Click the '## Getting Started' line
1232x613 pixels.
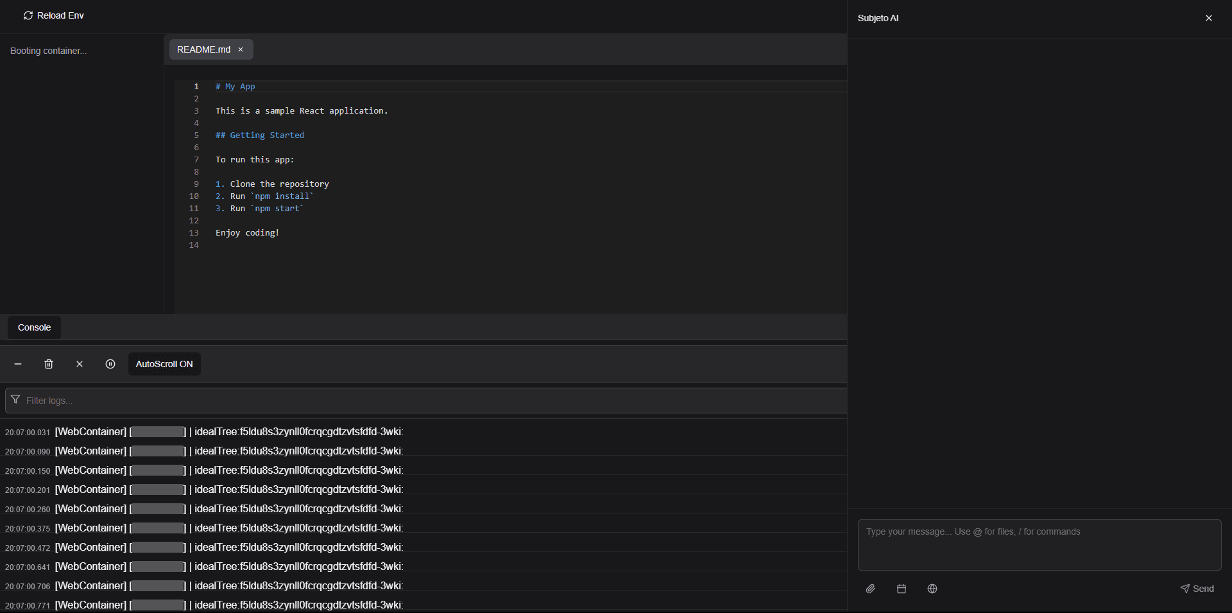[x=260, y=135]
